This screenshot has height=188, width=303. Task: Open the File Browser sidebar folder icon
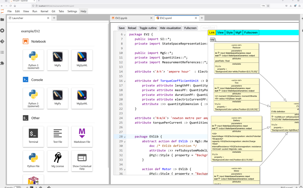tap(2, 20)
